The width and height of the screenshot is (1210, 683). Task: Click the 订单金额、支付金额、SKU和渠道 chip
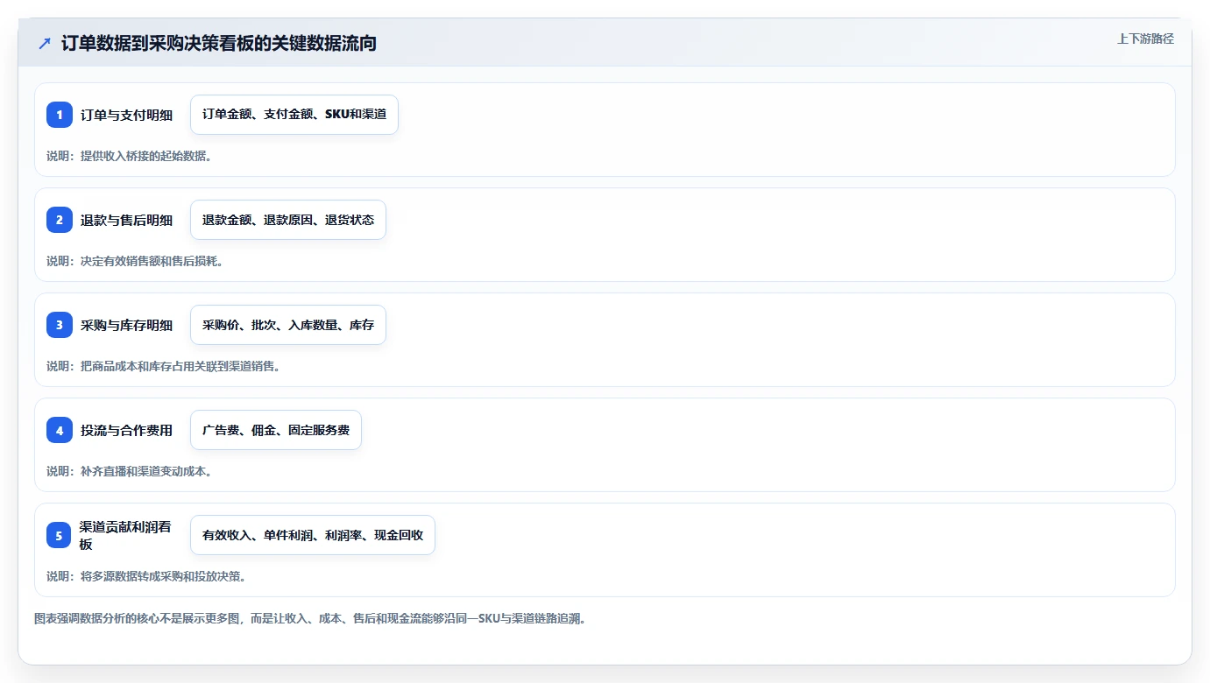point(294,115)
